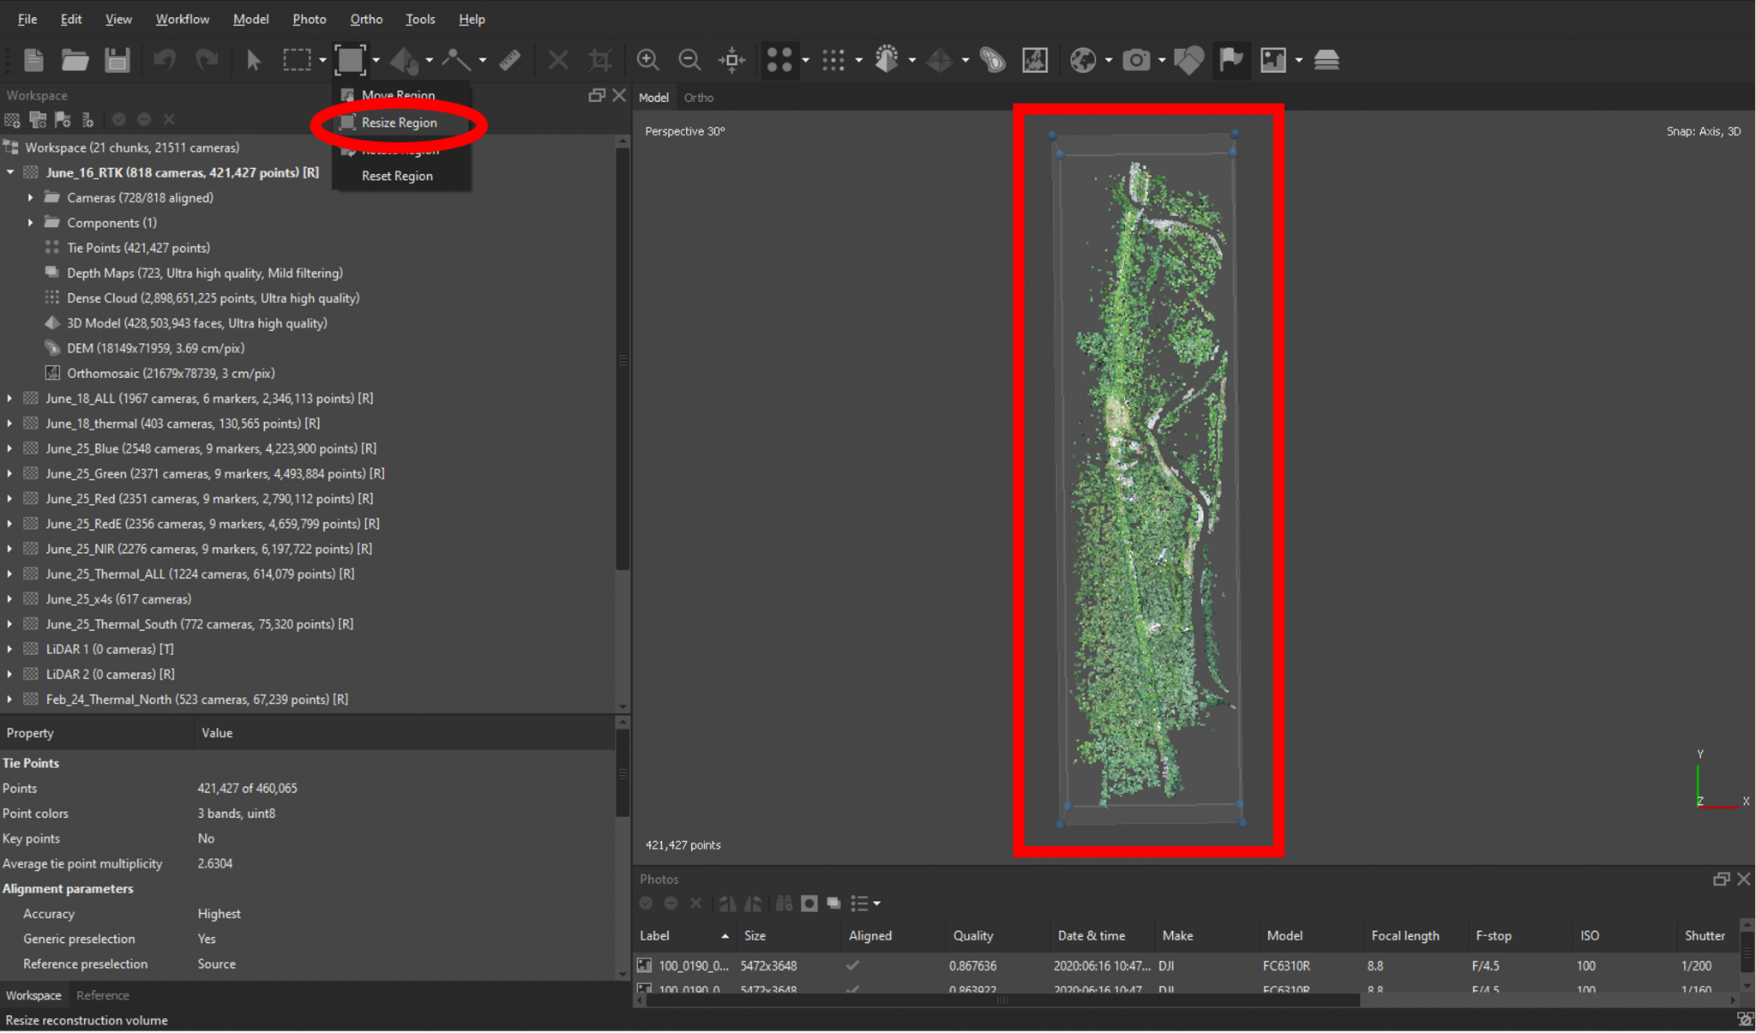The width and height of the screenshot is (1756, 1033).
Task: Activate the Zoom In tool
Action: pyautogui.click(x=648, y=60)
